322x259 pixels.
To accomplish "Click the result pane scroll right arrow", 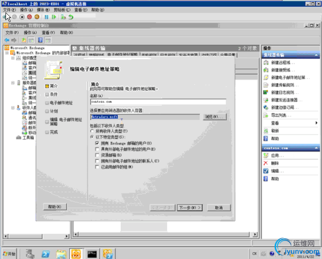I will [255, 234].
